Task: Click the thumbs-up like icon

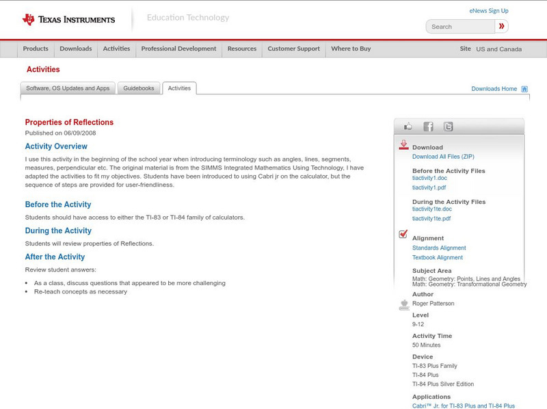Action: (408, 127)
